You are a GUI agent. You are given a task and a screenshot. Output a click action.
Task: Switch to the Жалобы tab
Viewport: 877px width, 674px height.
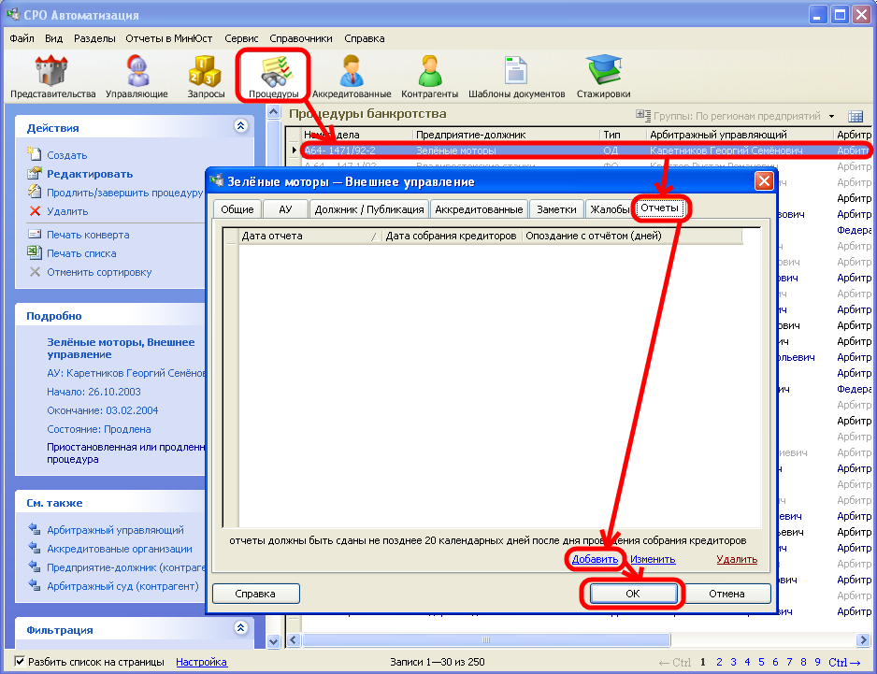(x=610, y=209)
